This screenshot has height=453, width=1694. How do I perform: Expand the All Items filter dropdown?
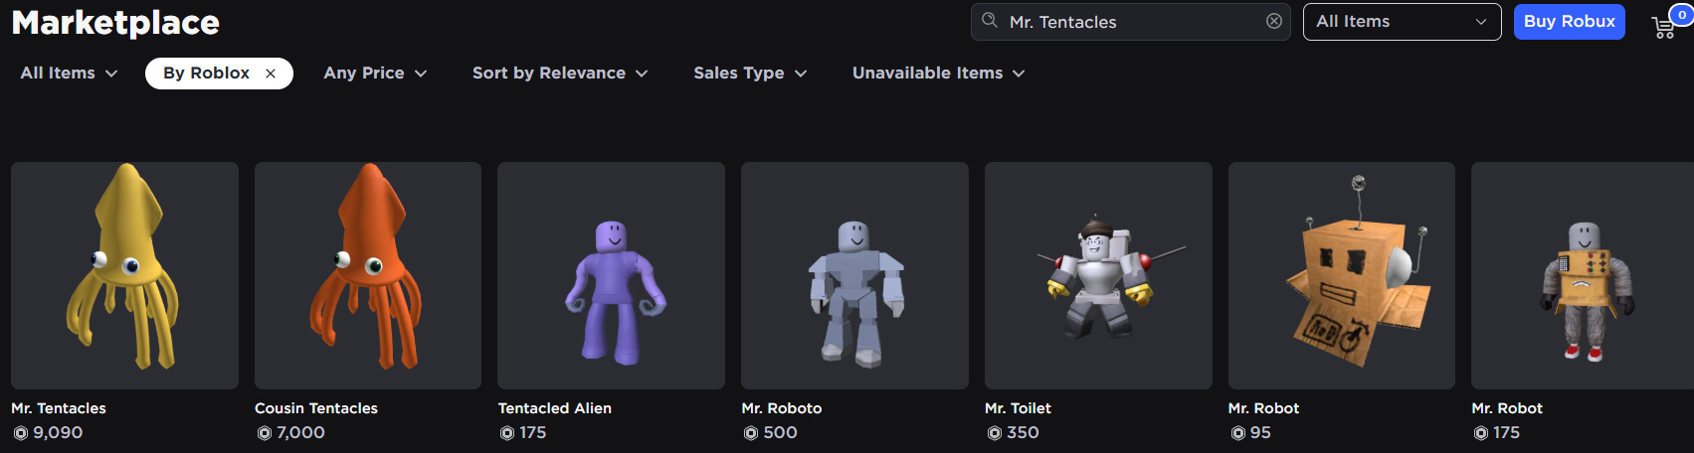[x=69, y=74]
